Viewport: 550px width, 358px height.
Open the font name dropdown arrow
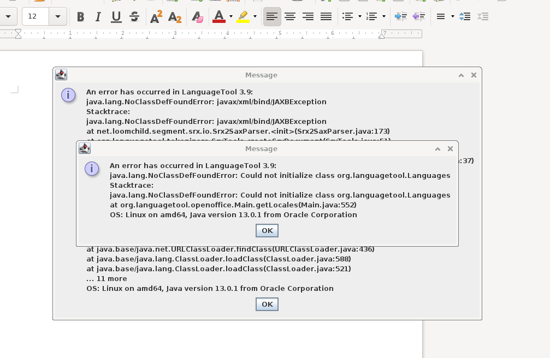[x=8, y=16]
